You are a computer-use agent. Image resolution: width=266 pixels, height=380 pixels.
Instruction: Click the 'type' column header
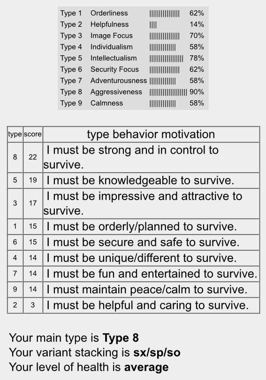point(15,134)
